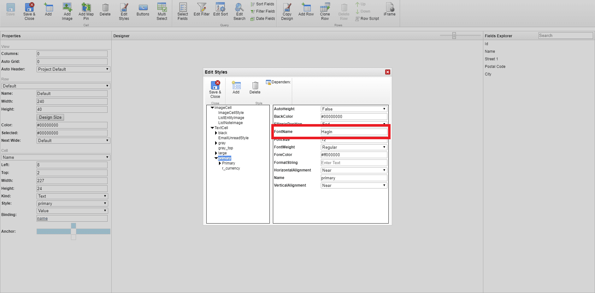
Task: Click the Delete cell icon in main toolbar
Action: (105, 9)
